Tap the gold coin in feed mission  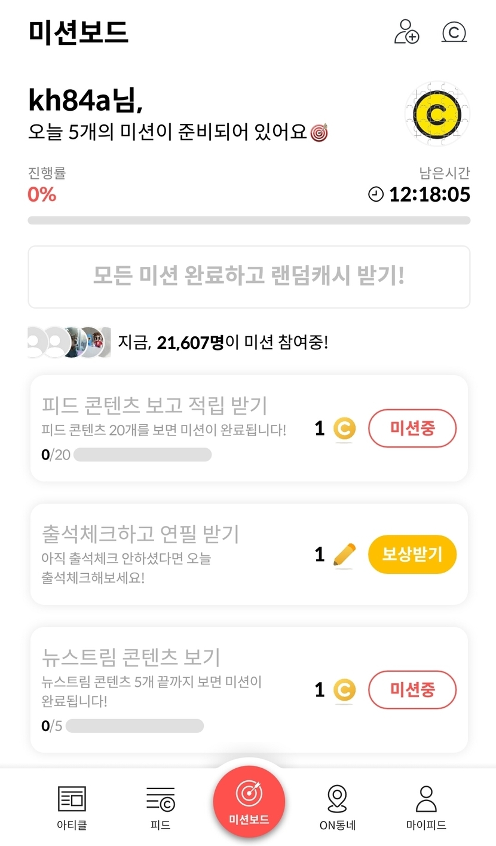pos(344,429)
